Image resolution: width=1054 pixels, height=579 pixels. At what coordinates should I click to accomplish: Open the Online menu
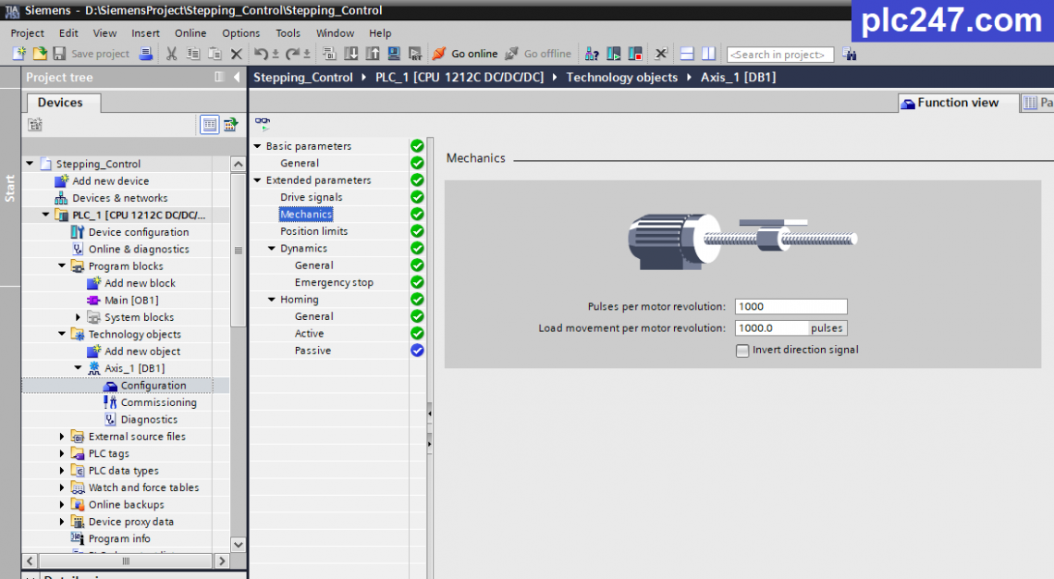point(190,33)
